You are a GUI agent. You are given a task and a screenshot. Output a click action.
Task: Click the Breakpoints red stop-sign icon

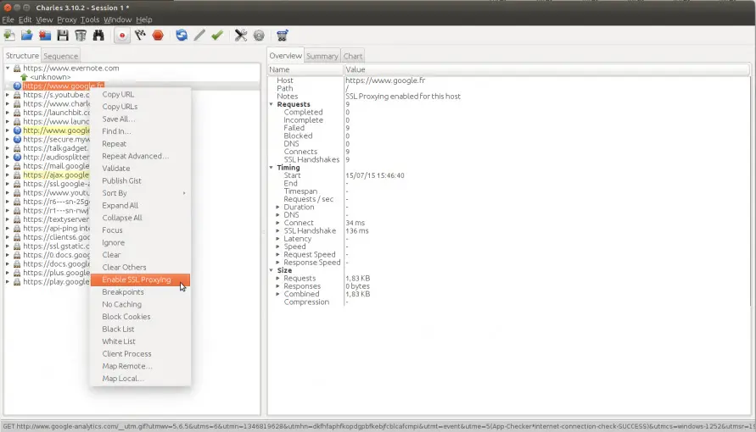(158, 35)
